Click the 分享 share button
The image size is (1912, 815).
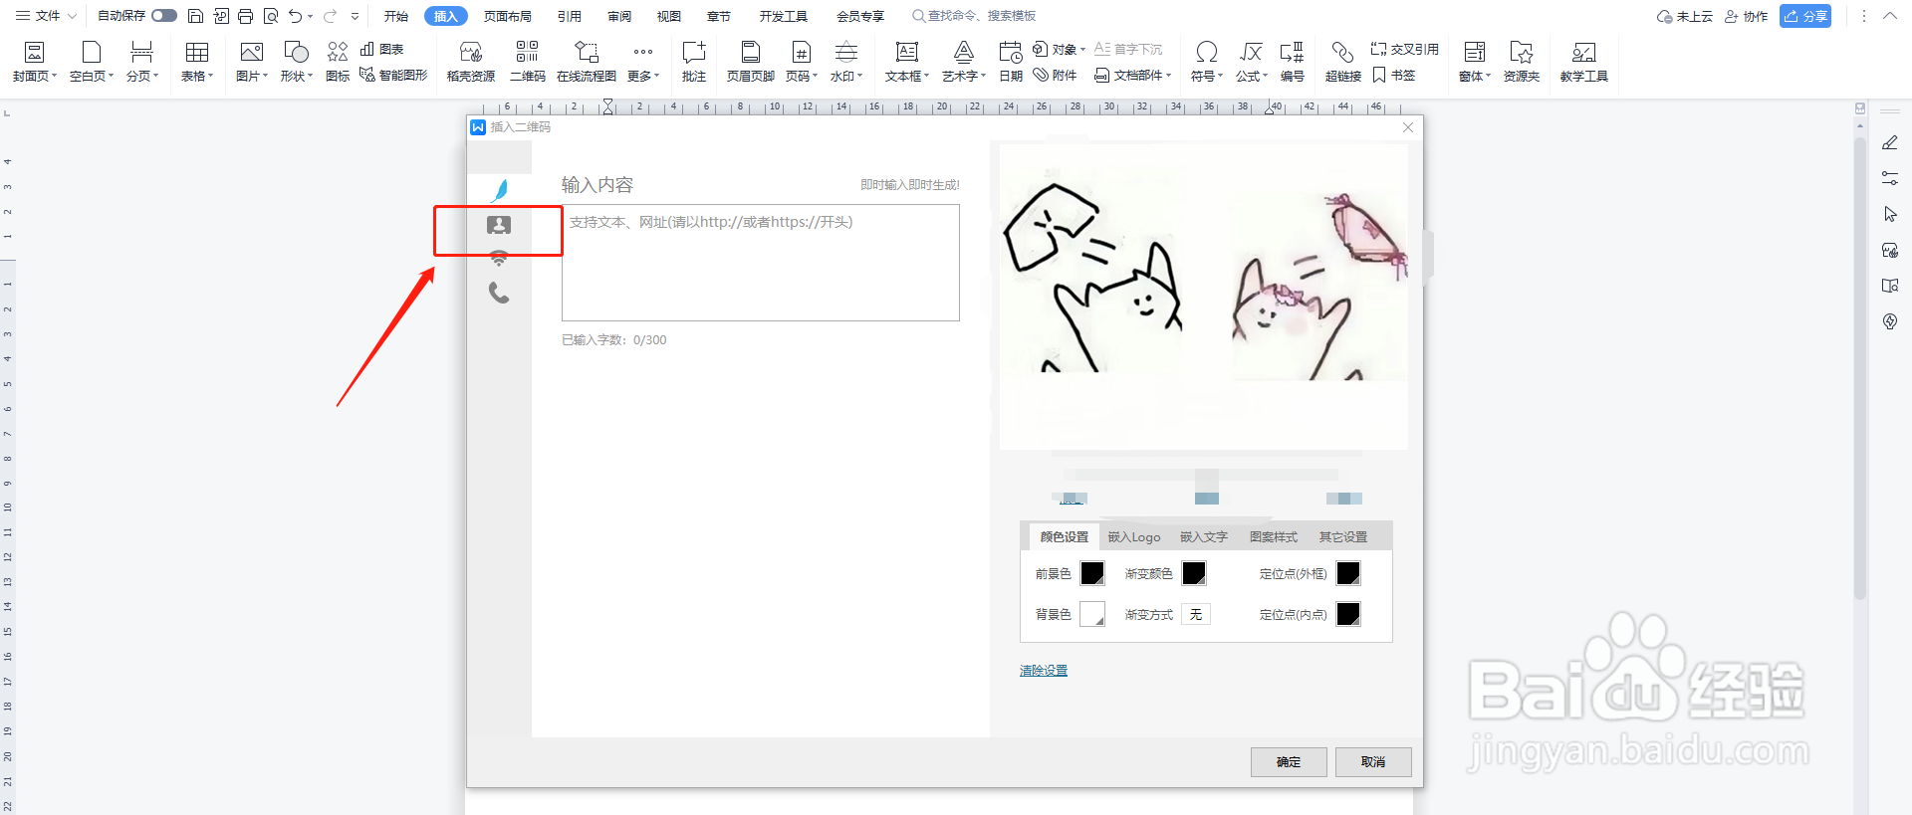pyautogui.click(x=1805, y=16)
